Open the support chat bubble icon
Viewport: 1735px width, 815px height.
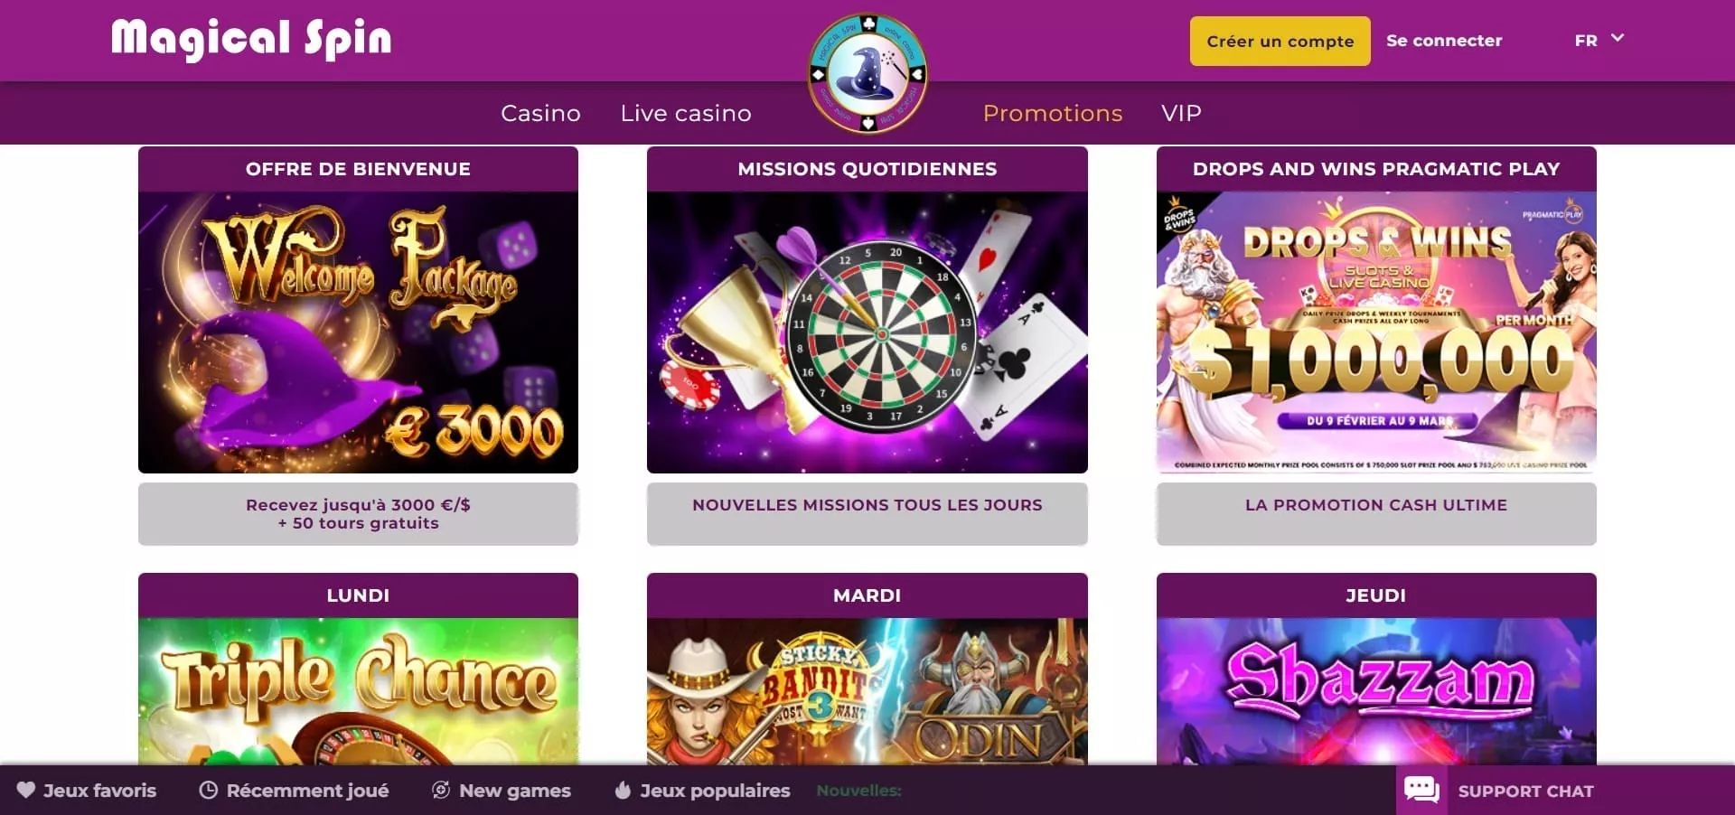pyautogui.click(x=1421, y=791)
